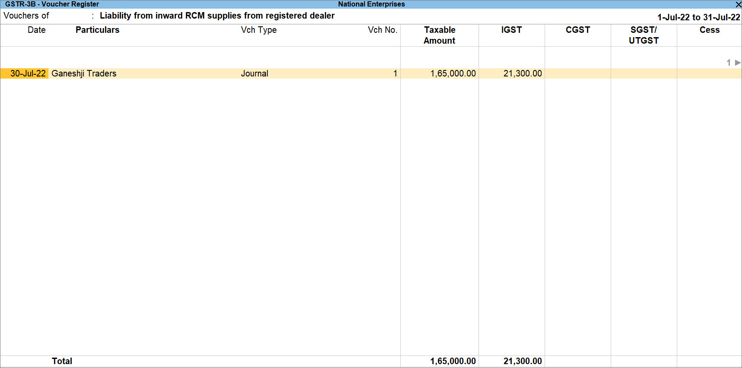
Task: Click the Taxable Amount column header
Action: (x=439, y=35)
